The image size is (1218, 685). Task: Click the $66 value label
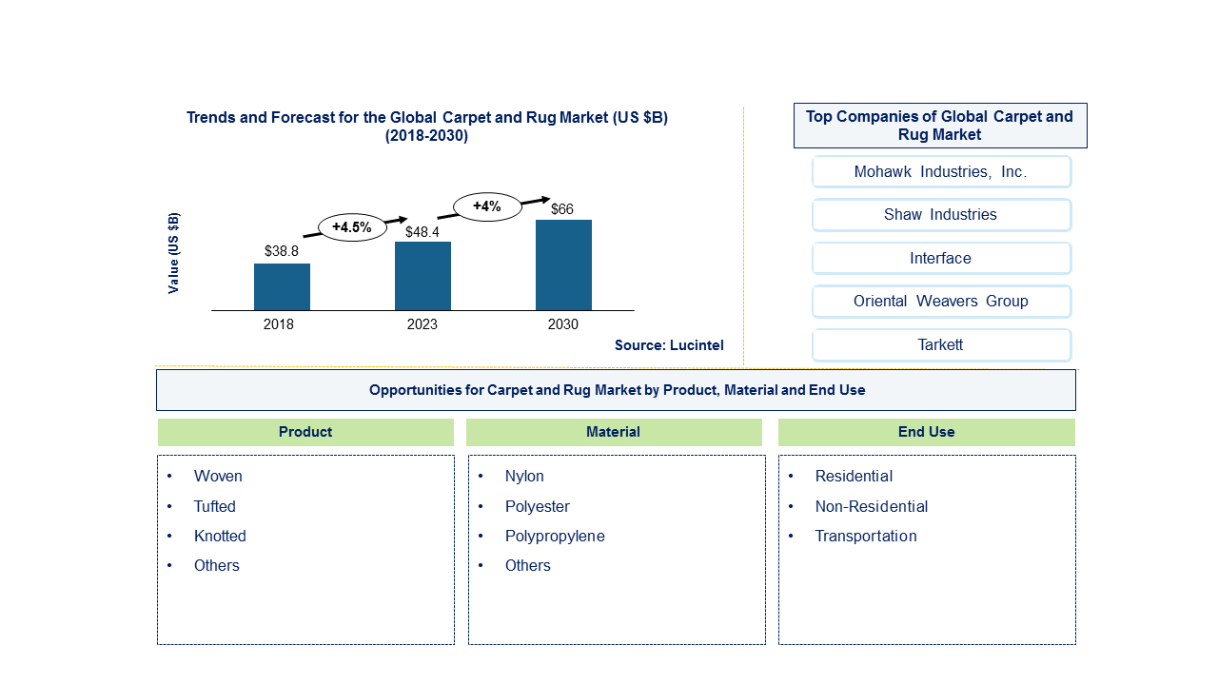[562, 209]
